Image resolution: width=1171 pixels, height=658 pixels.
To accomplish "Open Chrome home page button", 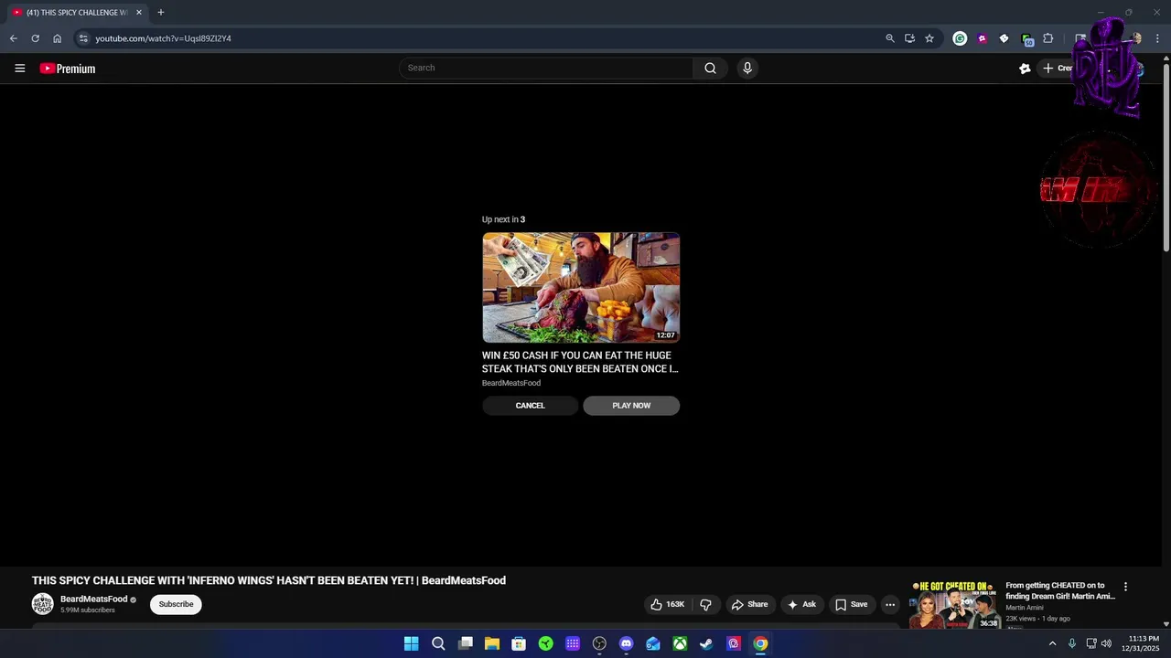I will point(57,38).
